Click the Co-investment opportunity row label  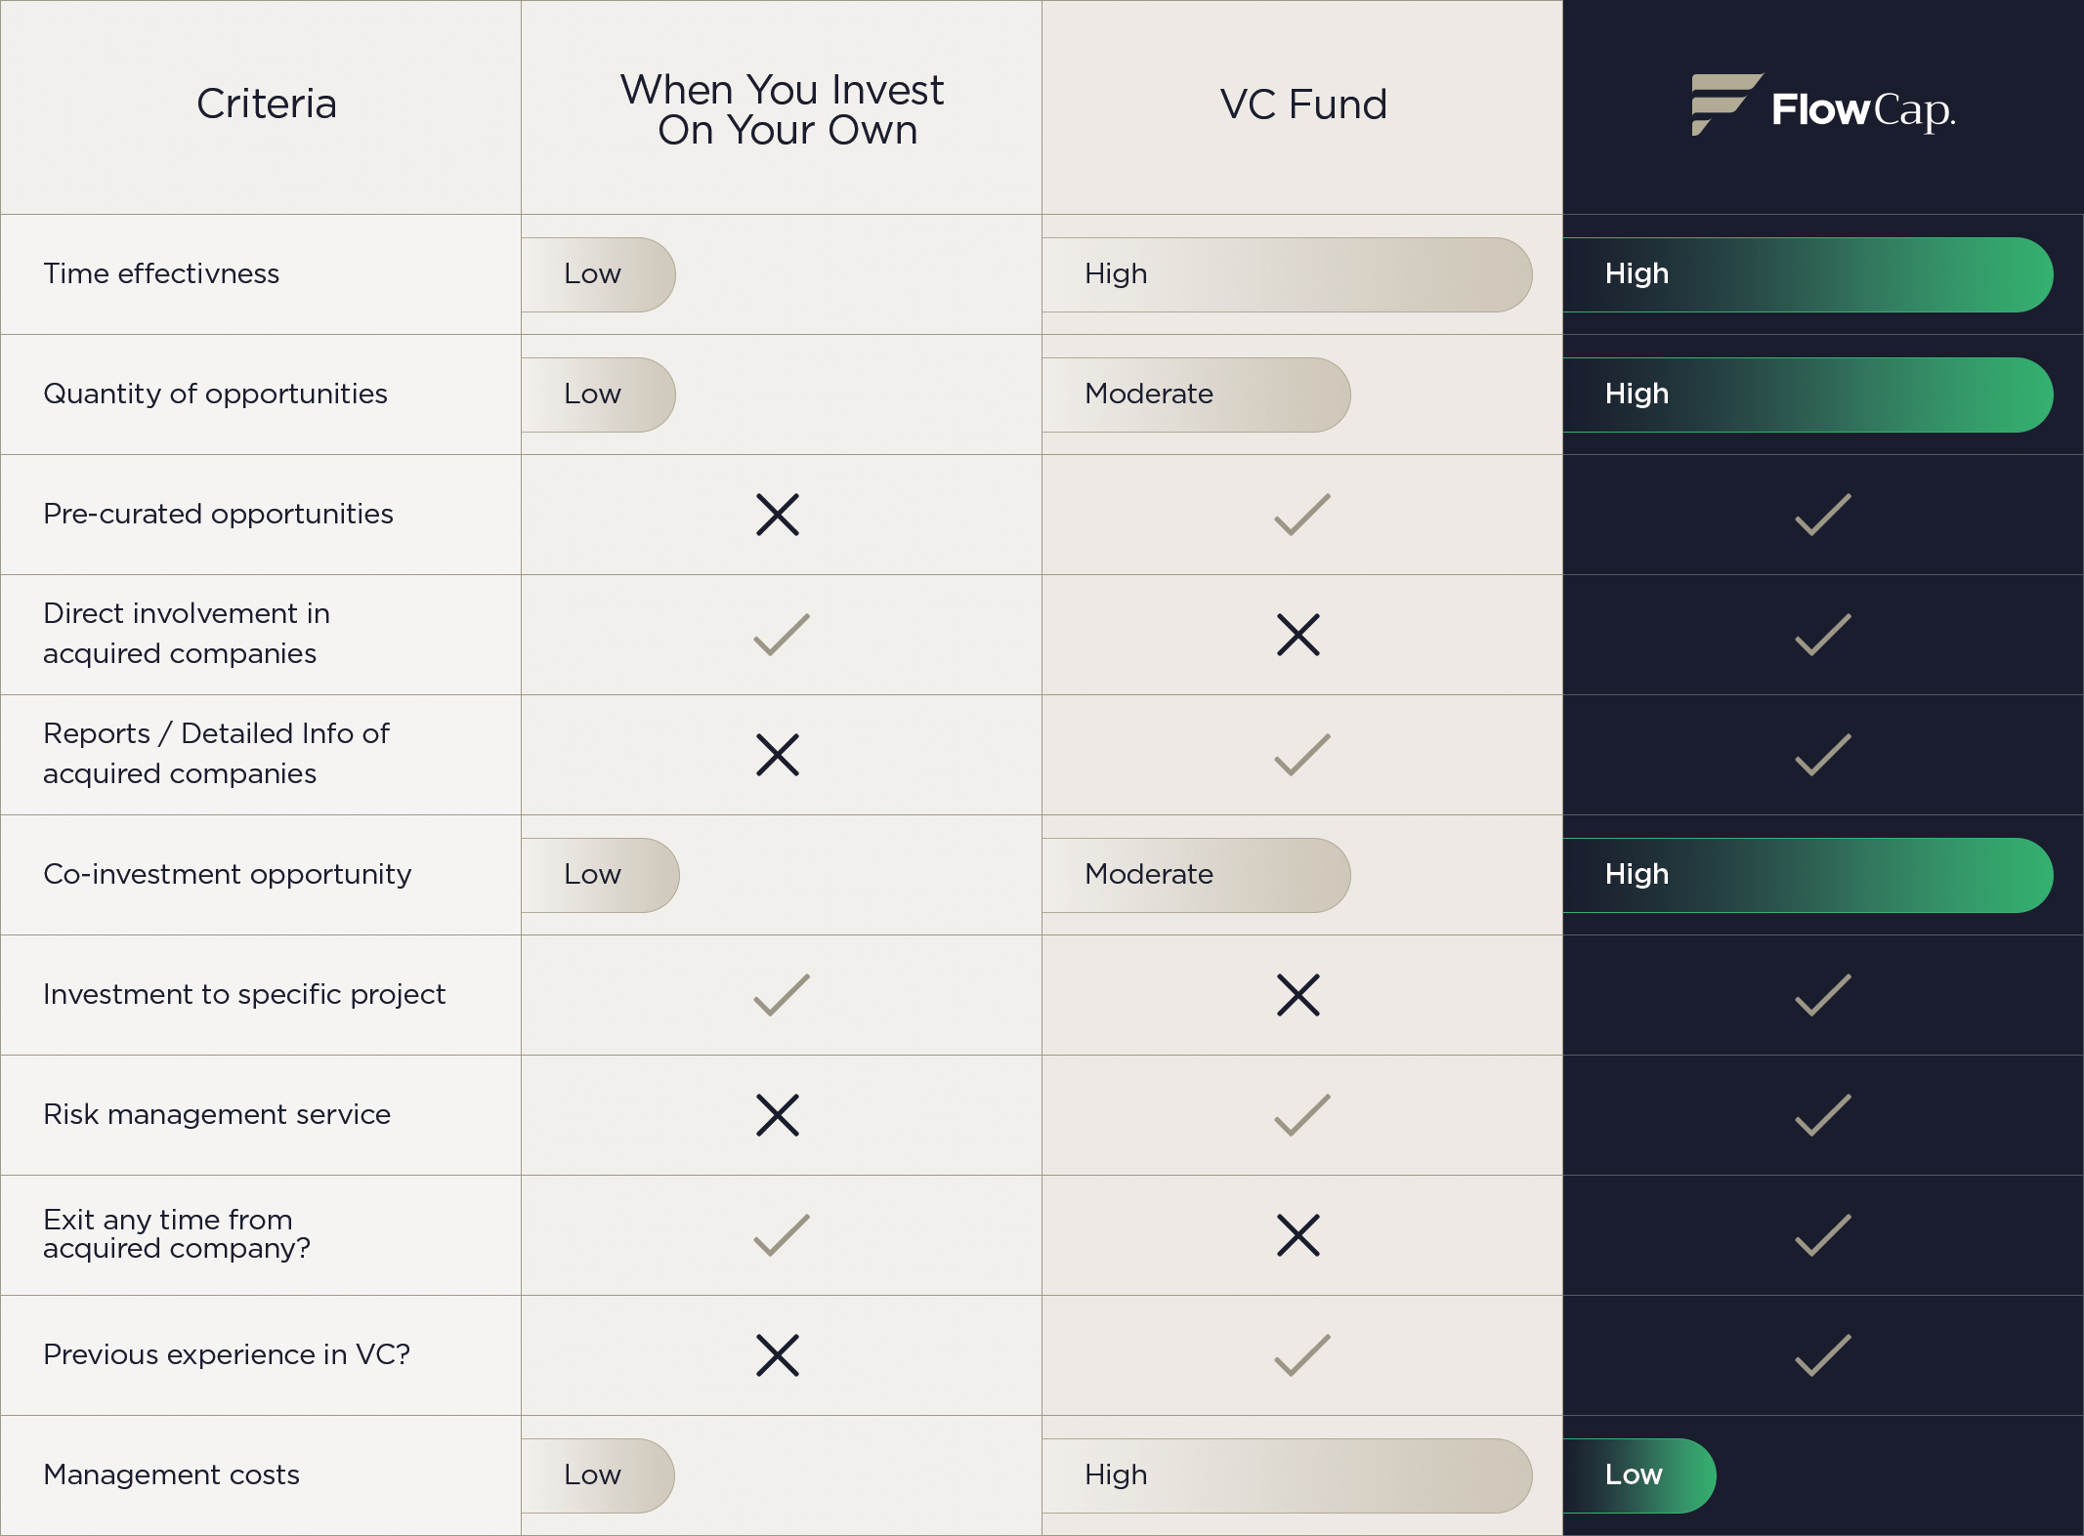pos(228,874)
